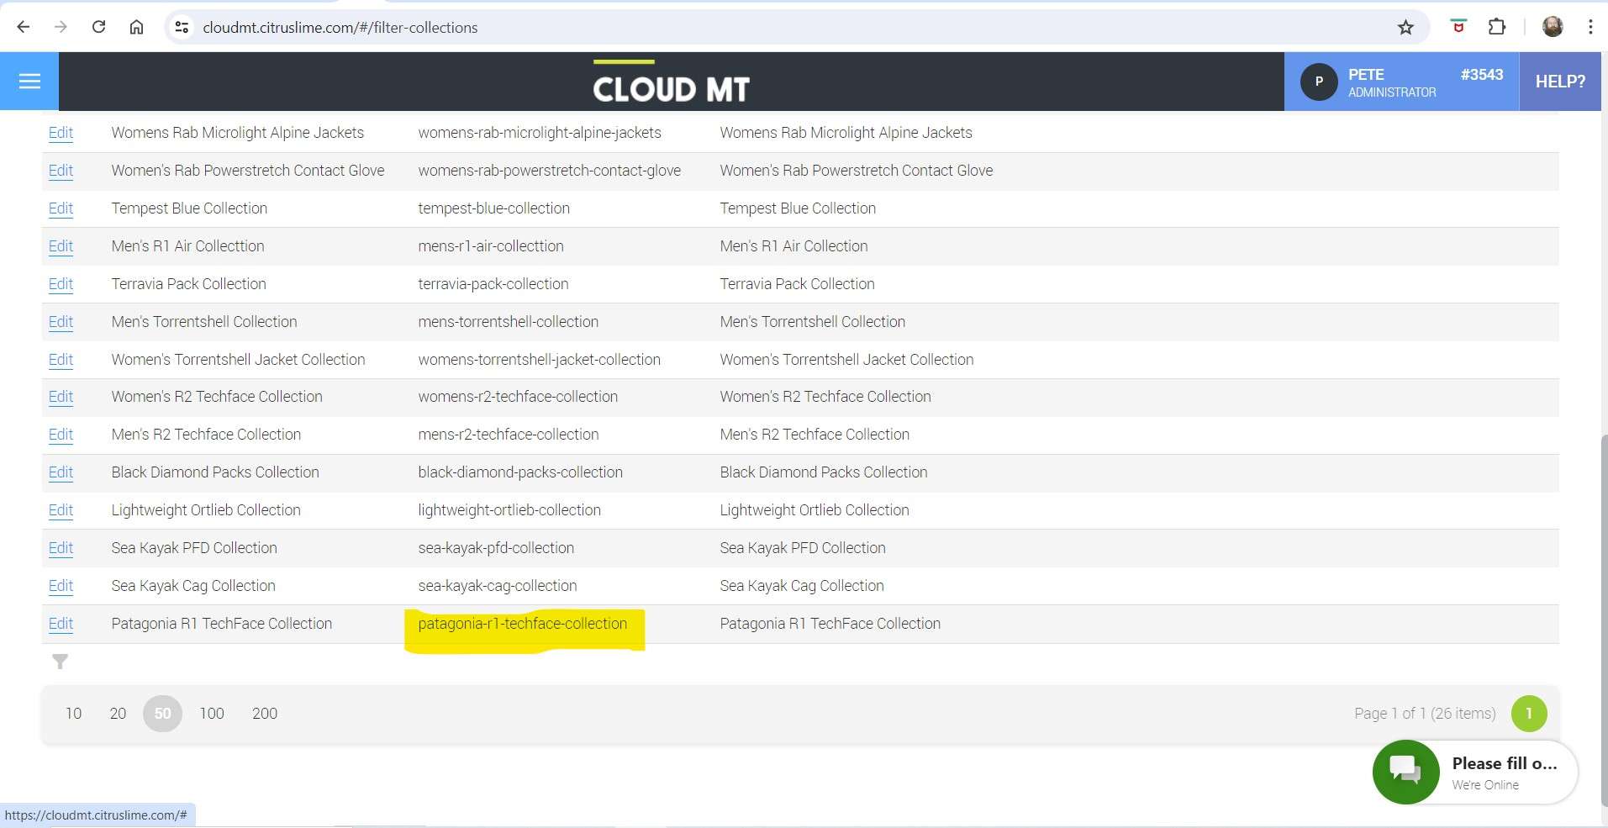Select the tempest-blue-collection slug
The image size is (1608, 828).
(x=494, y=208)
